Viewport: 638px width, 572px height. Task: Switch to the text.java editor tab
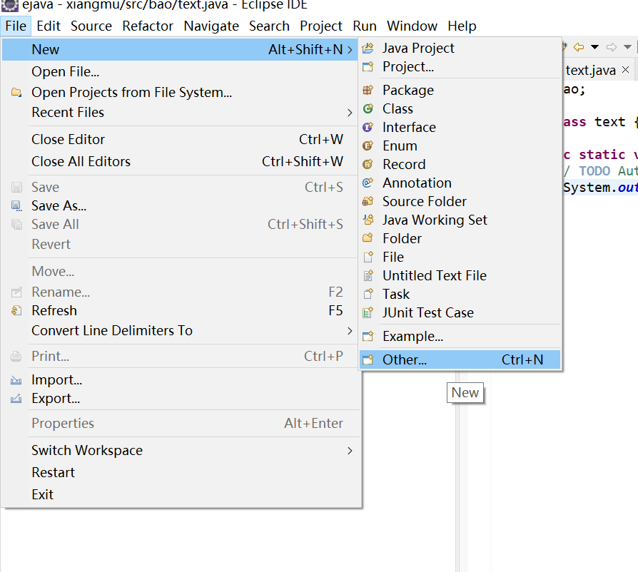[x=590, y=71]
